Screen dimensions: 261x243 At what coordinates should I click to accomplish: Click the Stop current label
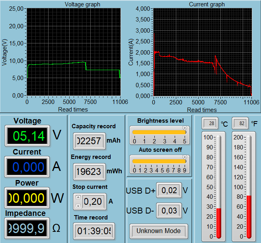tap(90, 187)
